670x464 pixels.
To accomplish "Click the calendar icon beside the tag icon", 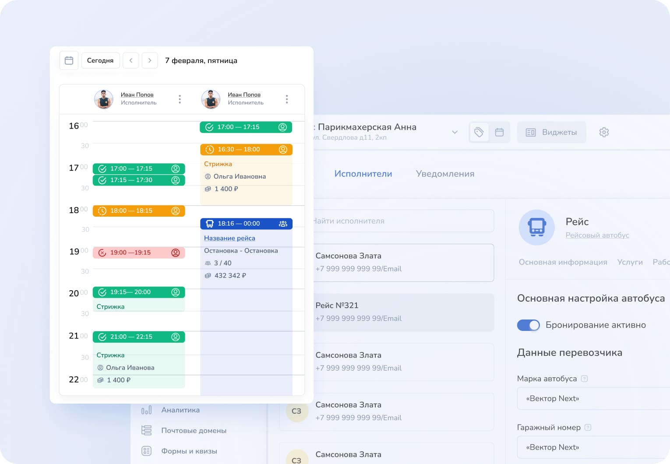I will 499,132.
